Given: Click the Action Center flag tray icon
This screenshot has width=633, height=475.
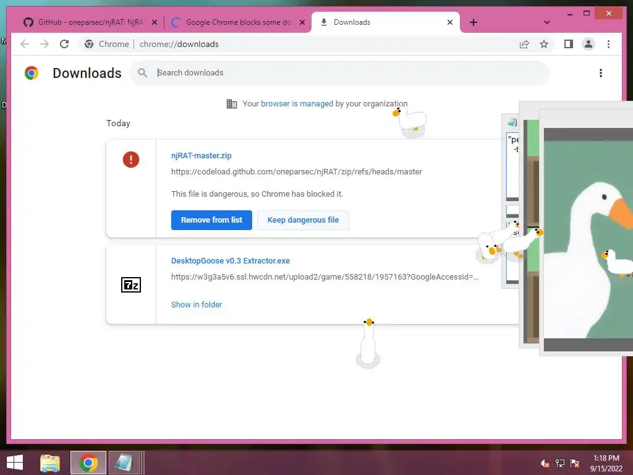Looking at the screenshot, I should point(575,463).
